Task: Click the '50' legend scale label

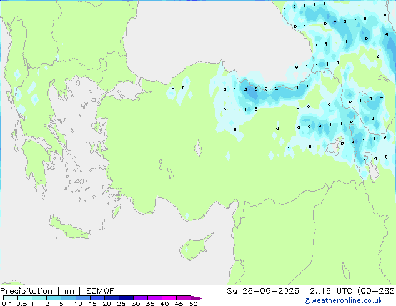Action: (x=193, y=304)
